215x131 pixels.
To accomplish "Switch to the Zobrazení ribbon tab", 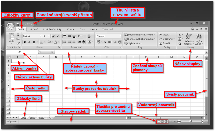I will coord(107,29).
